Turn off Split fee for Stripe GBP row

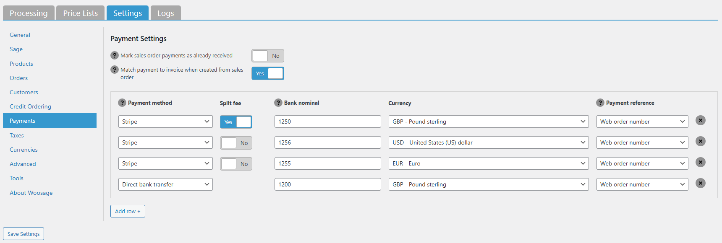tap(236, 122)
